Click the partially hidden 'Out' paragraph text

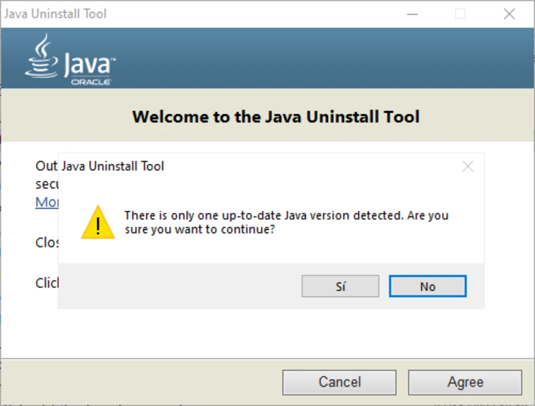coord(46,166)
